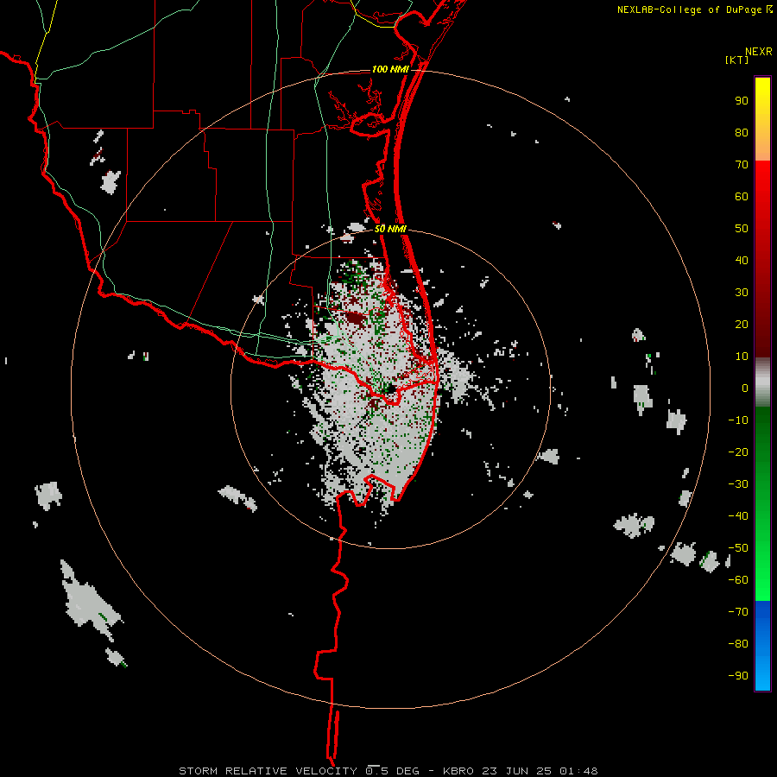This screenshot has width=777, height=777.
Task: Click the -50 knot scale label
Action: [738, 548]
